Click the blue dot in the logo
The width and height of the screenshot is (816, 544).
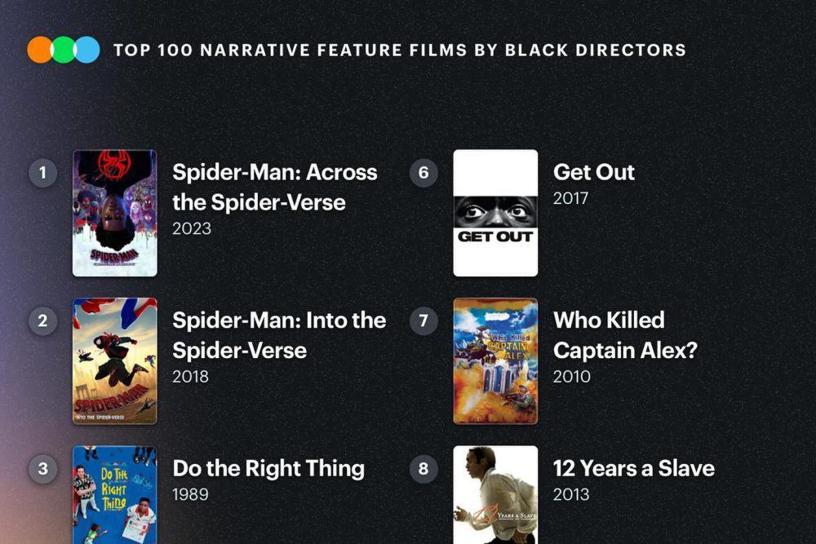[87, 50]
